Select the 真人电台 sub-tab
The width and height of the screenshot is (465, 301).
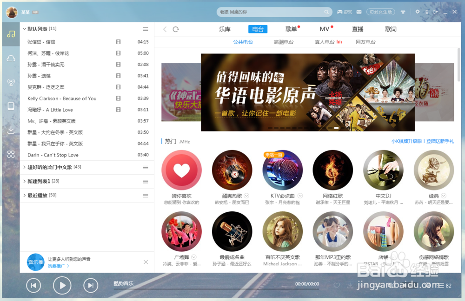pos(325,42)
